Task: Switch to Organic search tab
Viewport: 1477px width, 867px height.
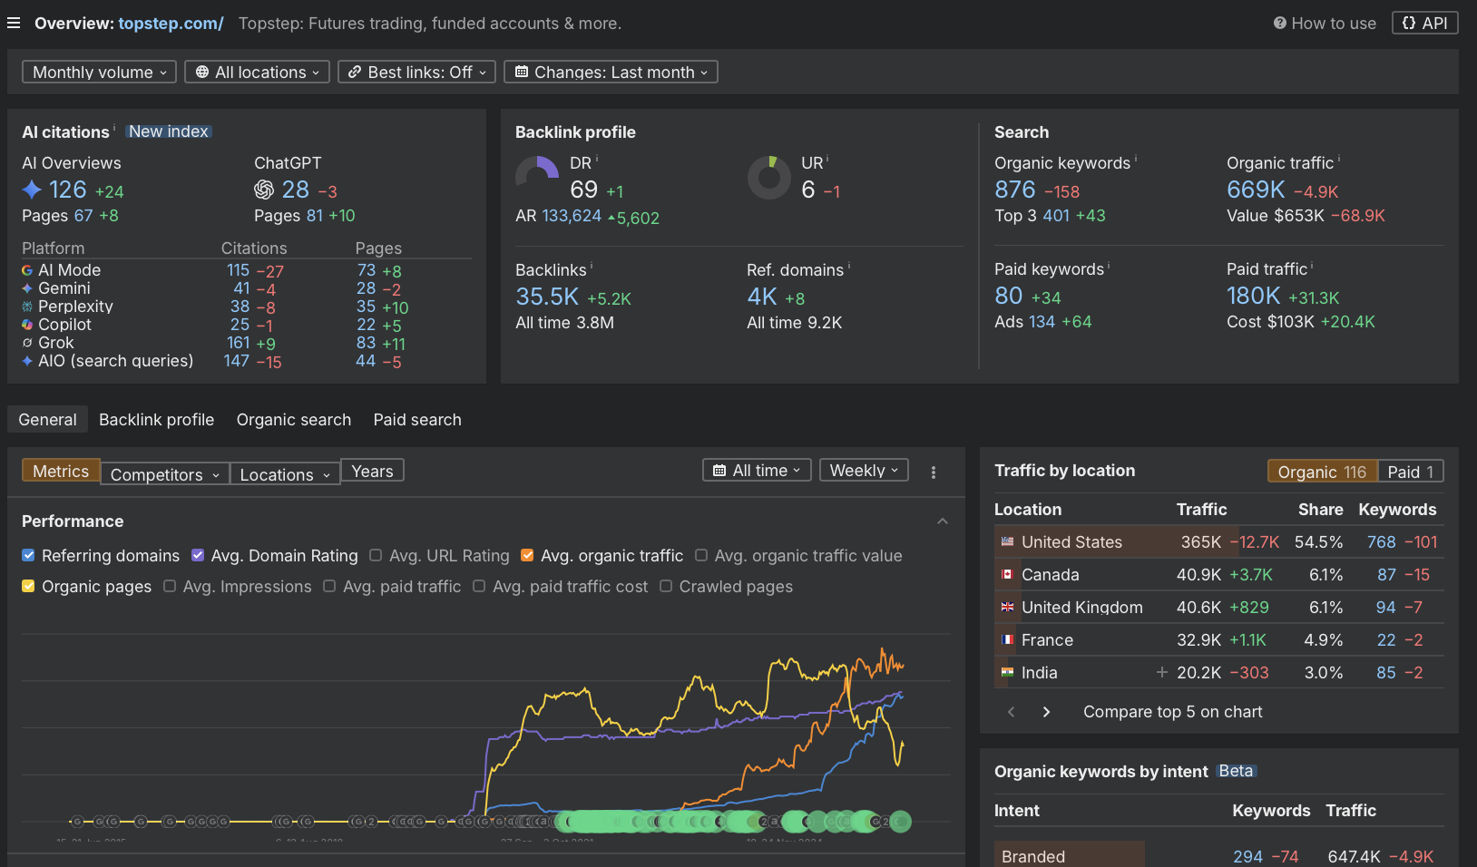Action: 294,419
